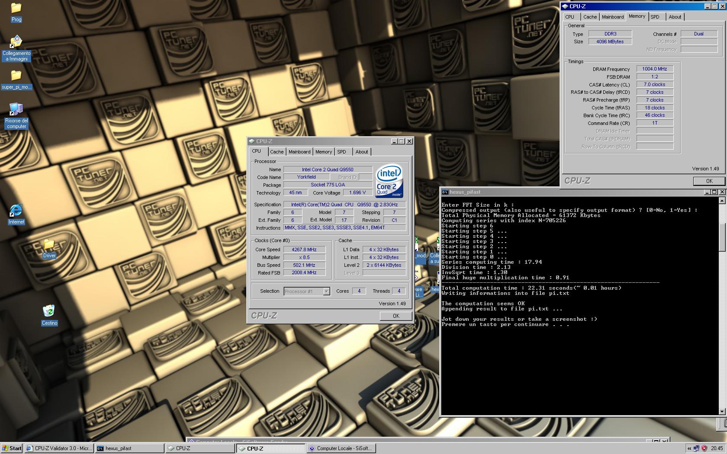
Task: Open About tab in CPU window
Action: click(362, 152)
